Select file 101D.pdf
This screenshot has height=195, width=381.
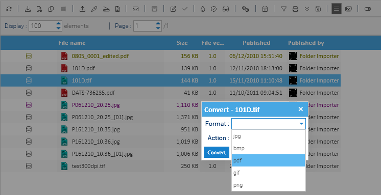point(83,68)
